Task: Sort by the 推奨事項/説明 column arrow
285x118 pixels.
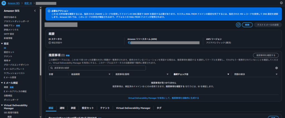Action: click(167, 74)
